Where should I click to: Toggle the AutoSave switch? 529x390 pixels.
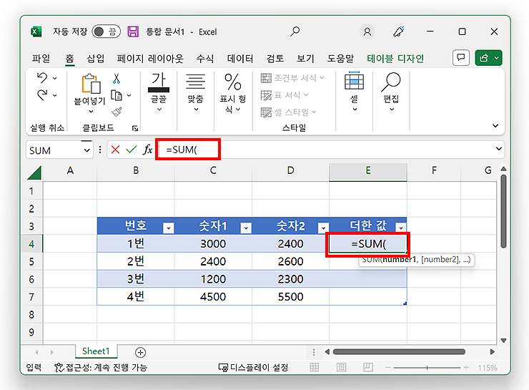[x=106, y=31]
